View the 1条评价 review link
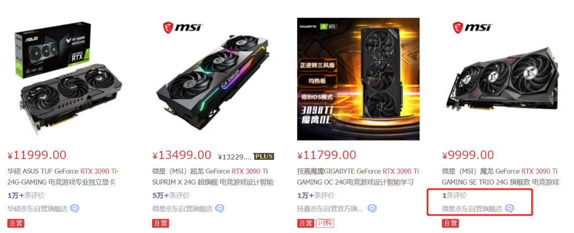Image resolution: width=574 pixels, height=233 pixels. (455, 195)
